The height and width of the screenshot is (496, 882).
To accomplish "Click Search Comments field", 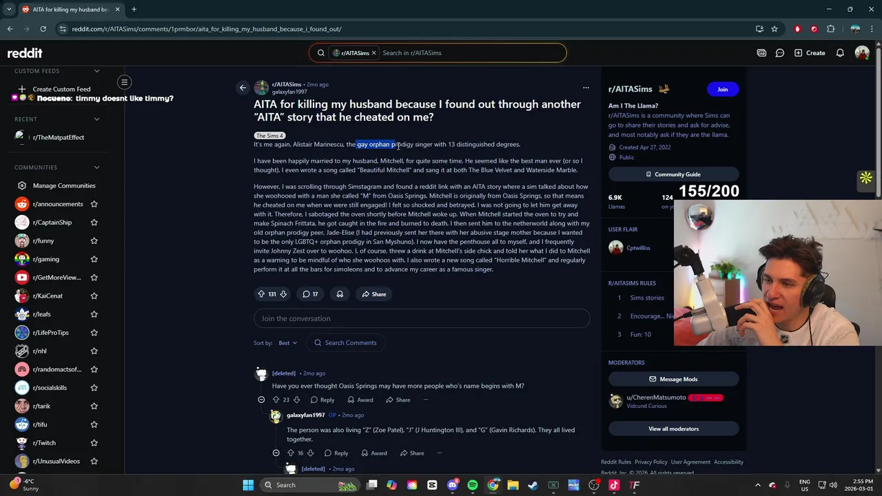I will coord(345,343).
